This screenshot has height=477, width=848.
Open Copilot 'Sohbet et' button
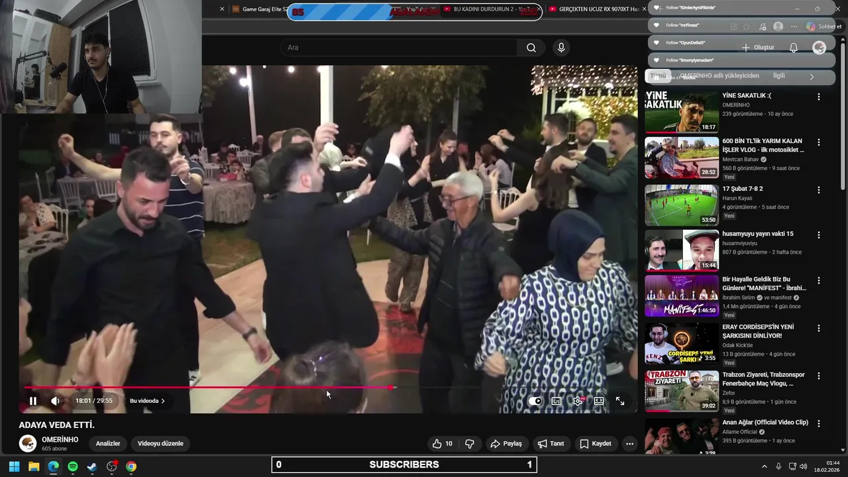pyautogui.click(x=823, y=26)
